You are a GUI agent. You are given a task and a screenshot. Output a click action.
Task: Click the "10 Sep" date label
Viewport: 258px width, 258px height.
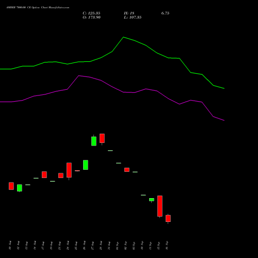click(x=142, y=245)
